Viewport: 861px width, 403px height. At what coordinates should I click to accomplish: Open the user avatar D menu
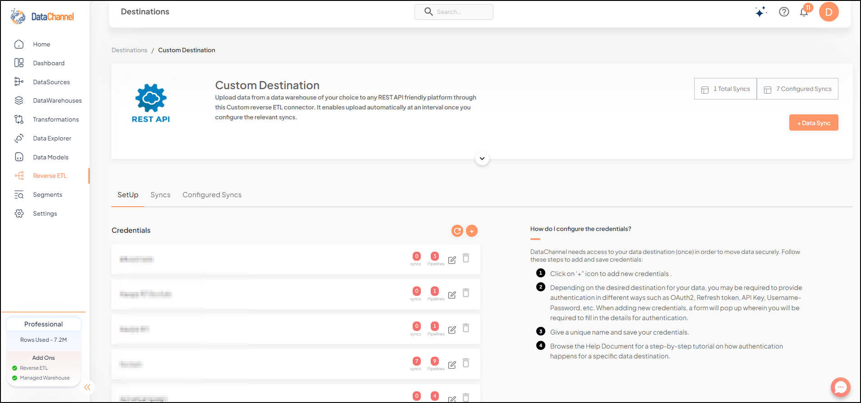pyautogui.click(x=829, y=12)
